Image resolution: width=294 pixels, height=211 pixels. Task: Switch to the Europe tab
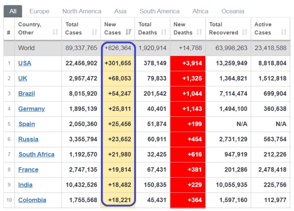tap(39, 11)
